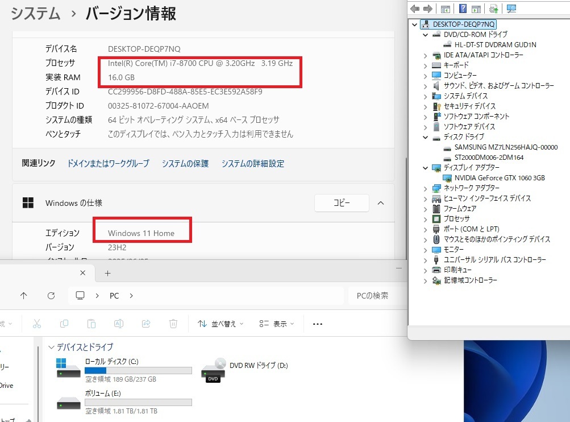
Task: Collapse the ディスプレイ アダプター category
Action: click(x=425, y=168)
